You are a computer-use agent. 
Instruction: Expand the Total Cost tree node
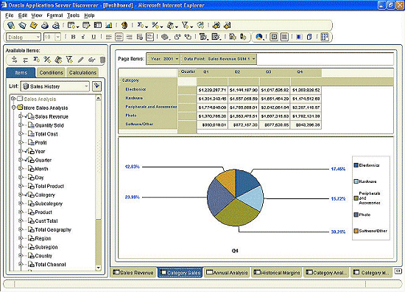pos(21,133)
